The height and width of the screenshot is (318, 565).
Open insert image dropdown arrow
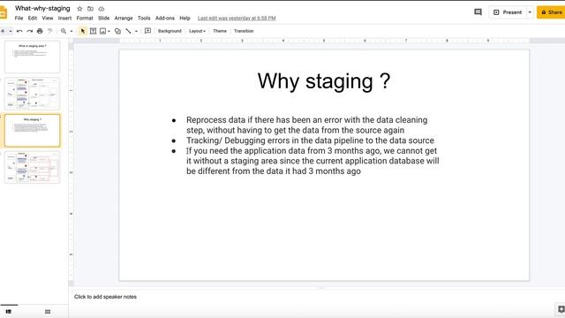pos(109,32)
